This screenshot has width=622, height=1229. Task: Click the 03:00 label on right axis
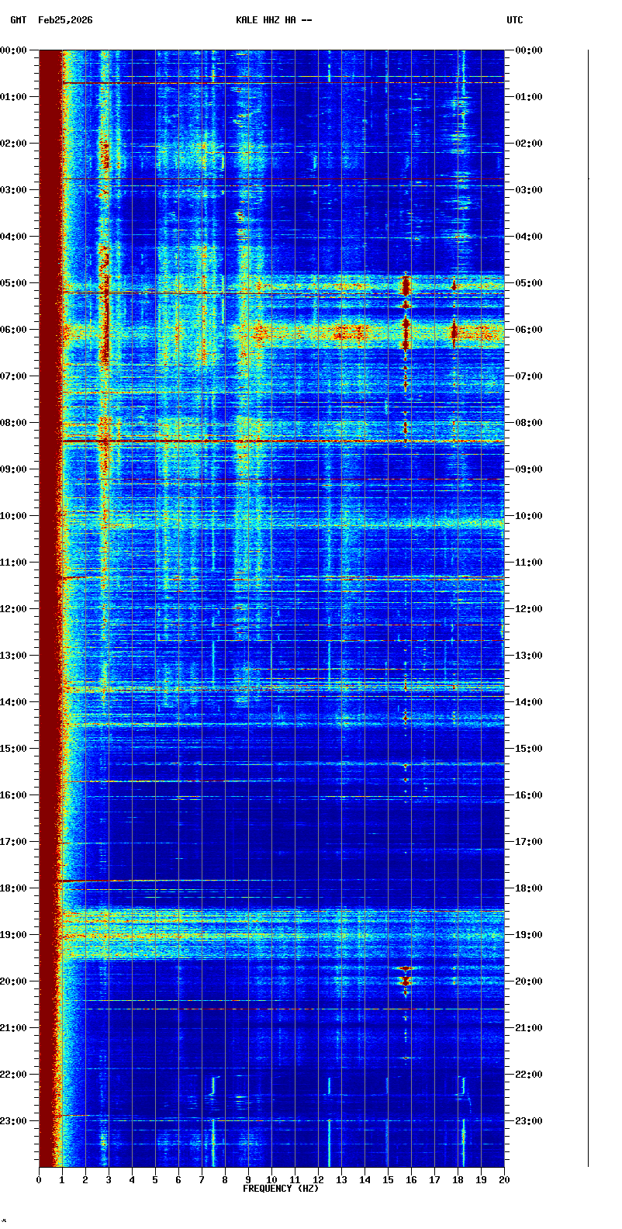pyautogui.click(x=529, y=190)
